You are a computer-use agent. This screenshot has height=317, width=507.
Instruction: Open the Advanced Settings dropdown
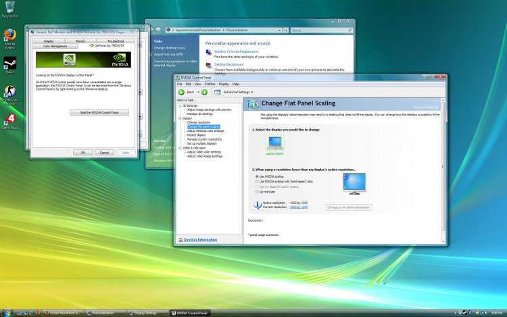pyautogui.click(x=252, y=92)
